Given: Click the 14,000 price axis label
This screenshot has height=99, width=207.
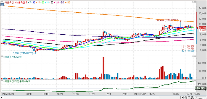Looking at the screenshot, I should tap(202, 8).
